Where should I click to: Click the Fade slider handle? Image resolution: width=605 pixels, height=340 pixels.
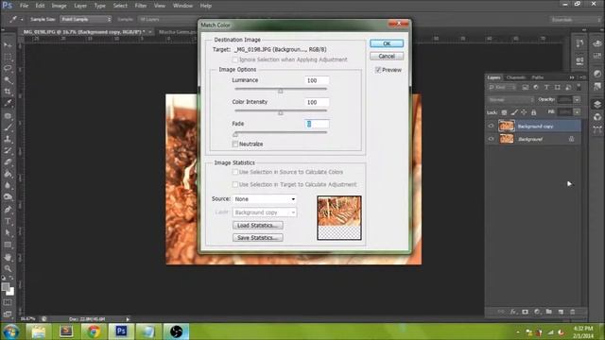(x=235, y=134)
